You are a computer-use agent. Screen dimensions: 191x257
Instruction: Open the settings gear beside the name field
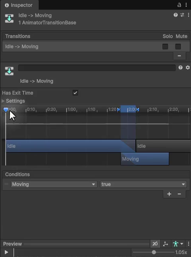[188, 67]
